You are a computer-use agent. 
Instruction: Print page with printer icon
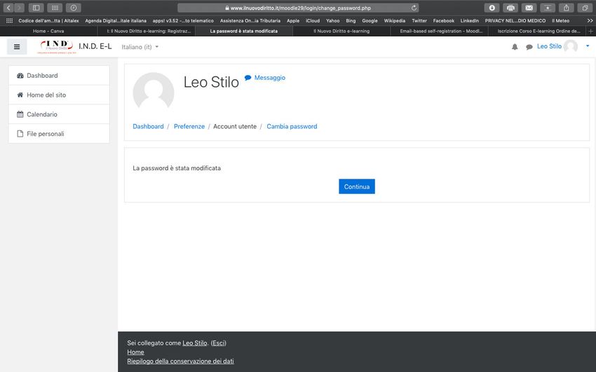click(510, 8)
